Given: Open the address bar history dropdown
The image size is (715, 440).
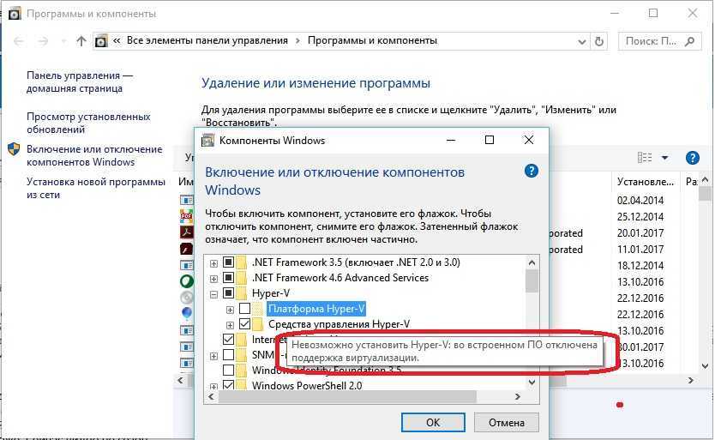Looking at the screenshot, I should 582,41.
